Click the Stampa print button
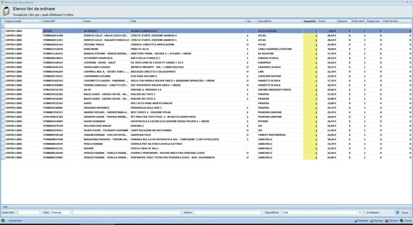This screenshot has height=225, width=413. [376, 221]
